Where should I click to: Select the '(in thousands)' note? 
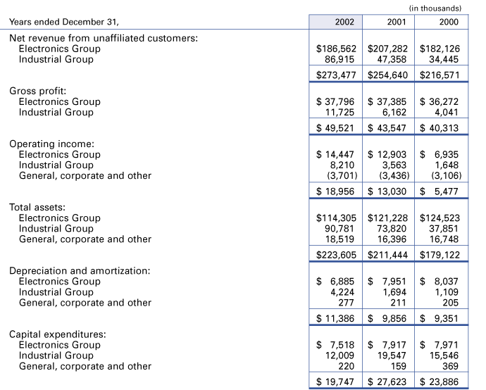pyautogui.click(x=435, y=8)
